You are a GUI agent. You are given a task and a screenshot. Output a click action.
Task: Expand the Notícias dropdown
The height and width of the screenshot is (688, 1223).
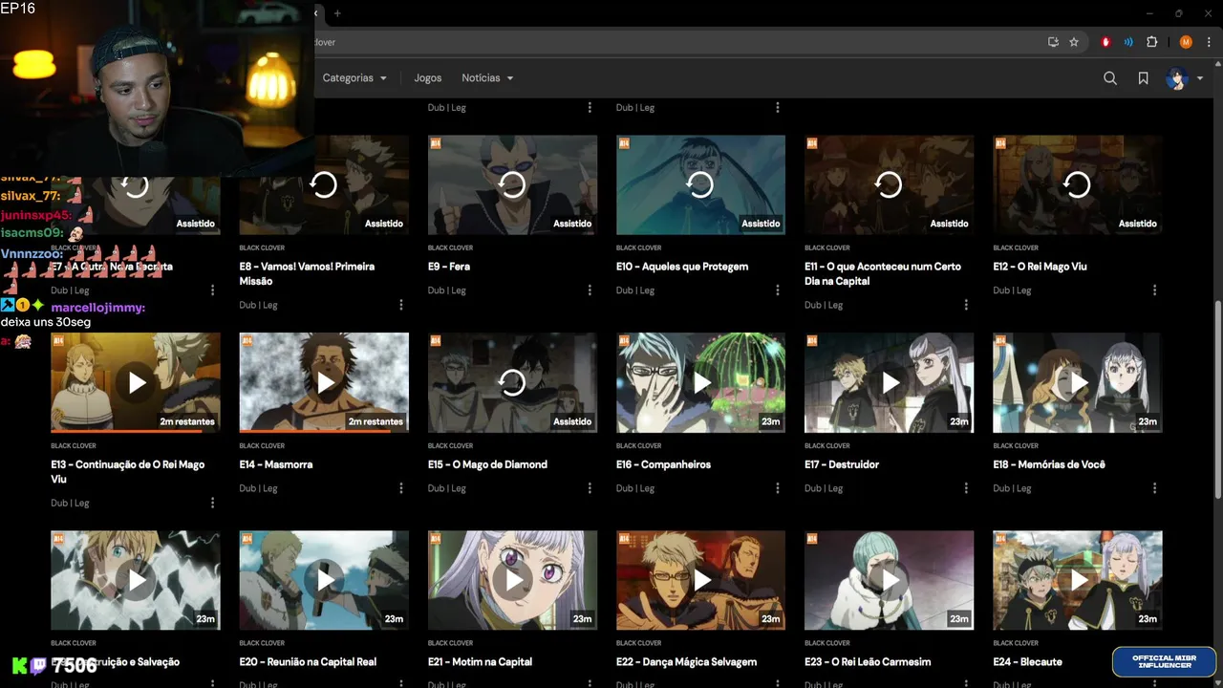pyautogui.click(x=487, y=78)
